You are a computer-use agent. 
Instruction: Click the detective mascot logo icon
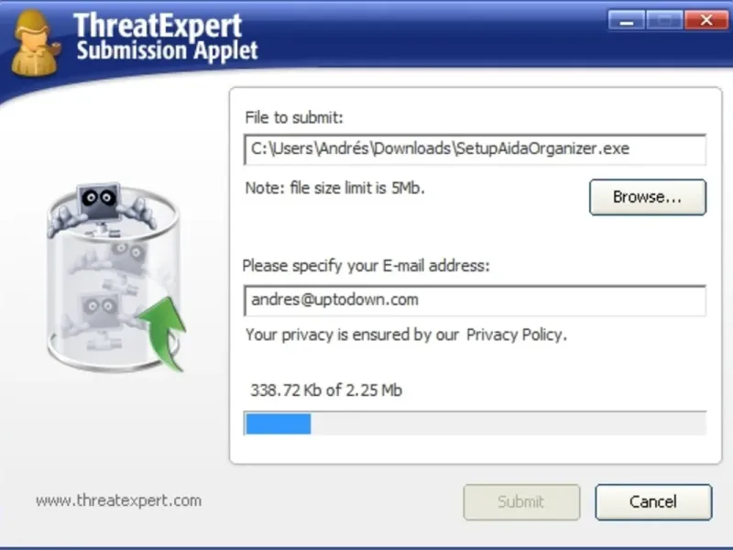point(36,42)
